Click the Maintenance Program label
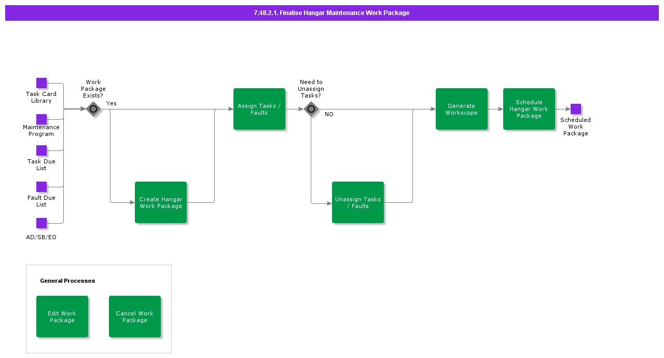The image size is (664, 358). point(41,131)
